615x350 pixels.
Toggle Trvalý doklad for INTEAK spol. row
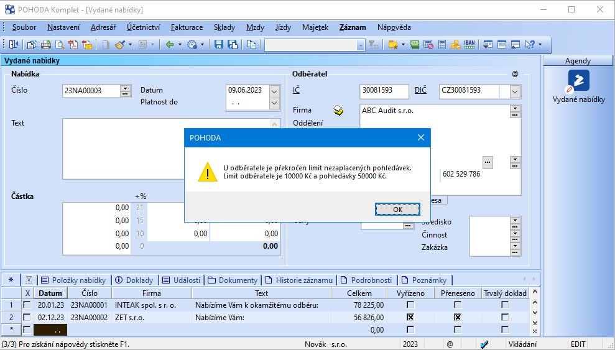point(505,305)
